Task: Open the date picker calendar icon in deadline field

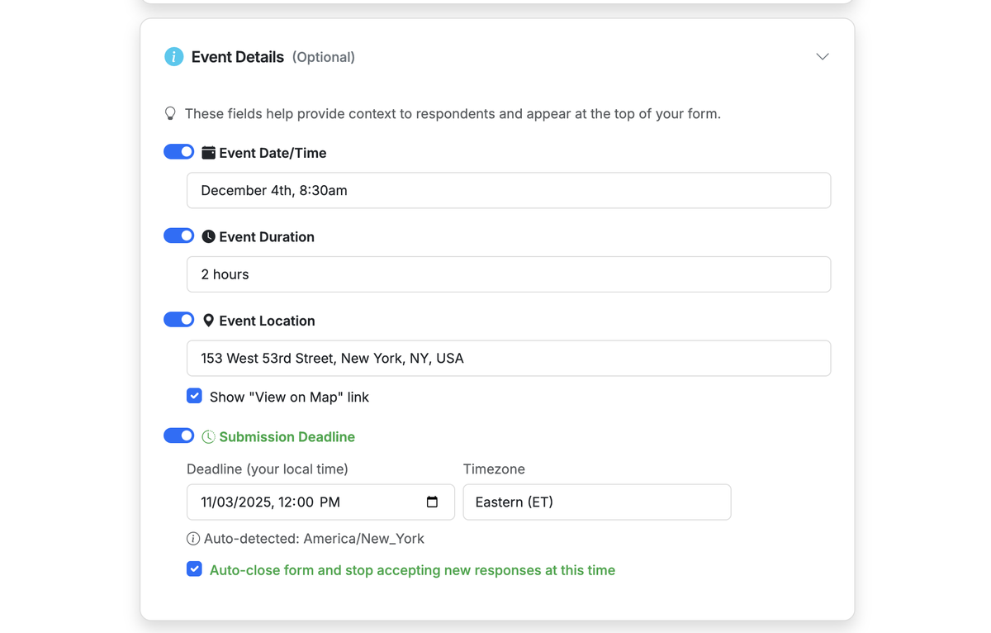Action: point(433,502)
